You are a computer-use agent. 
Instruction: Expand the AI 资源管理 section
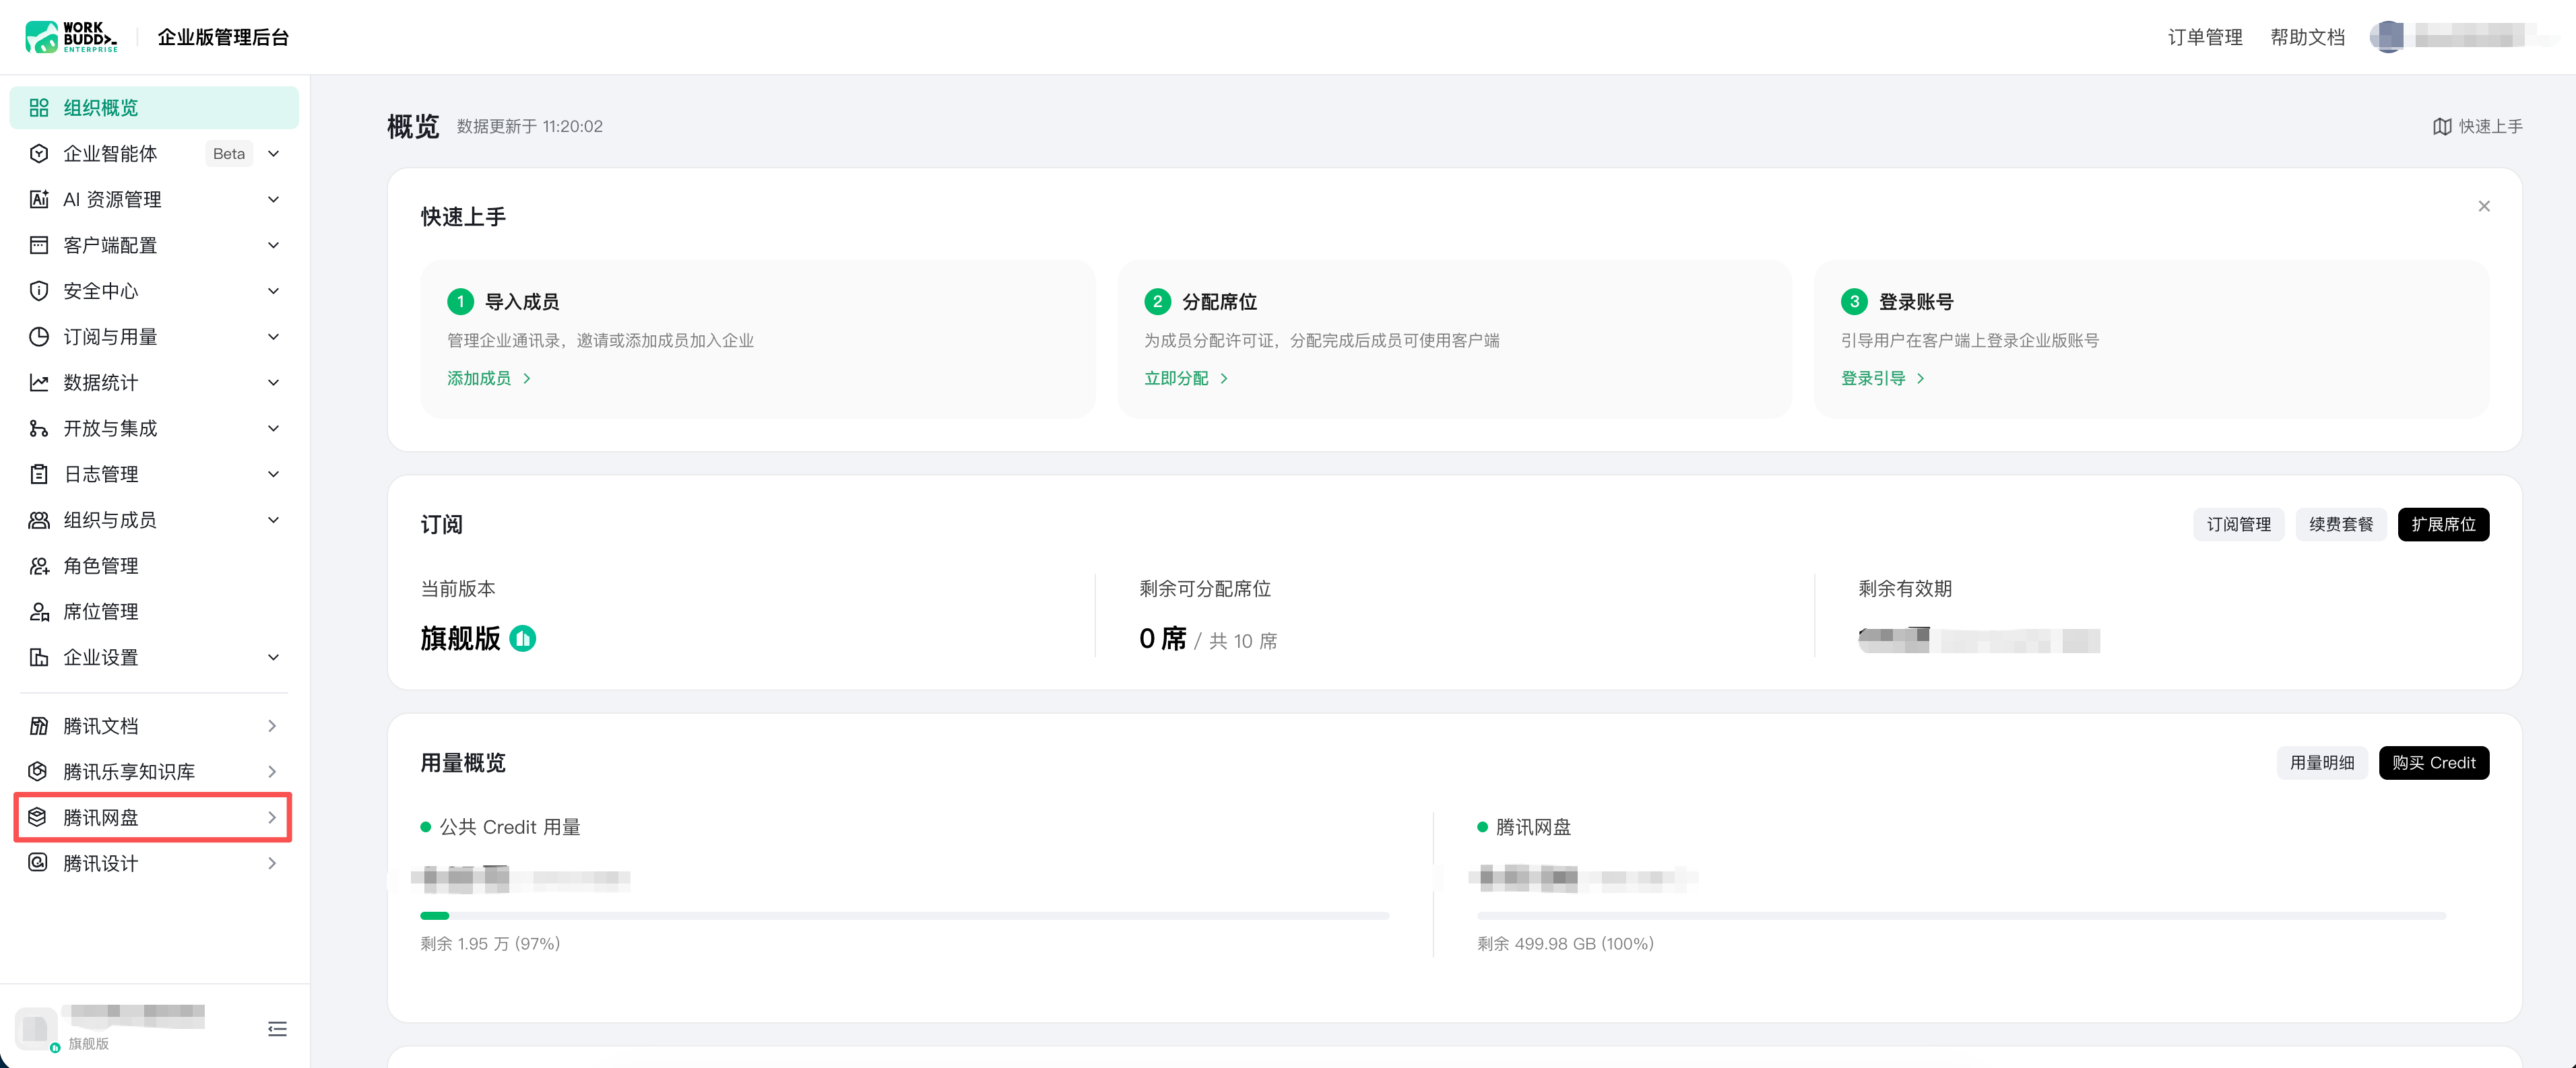coord(154,199)
